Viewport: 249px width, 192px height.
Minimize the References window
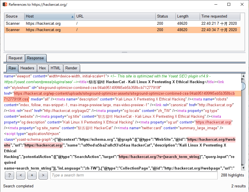[x=216, y=4]
